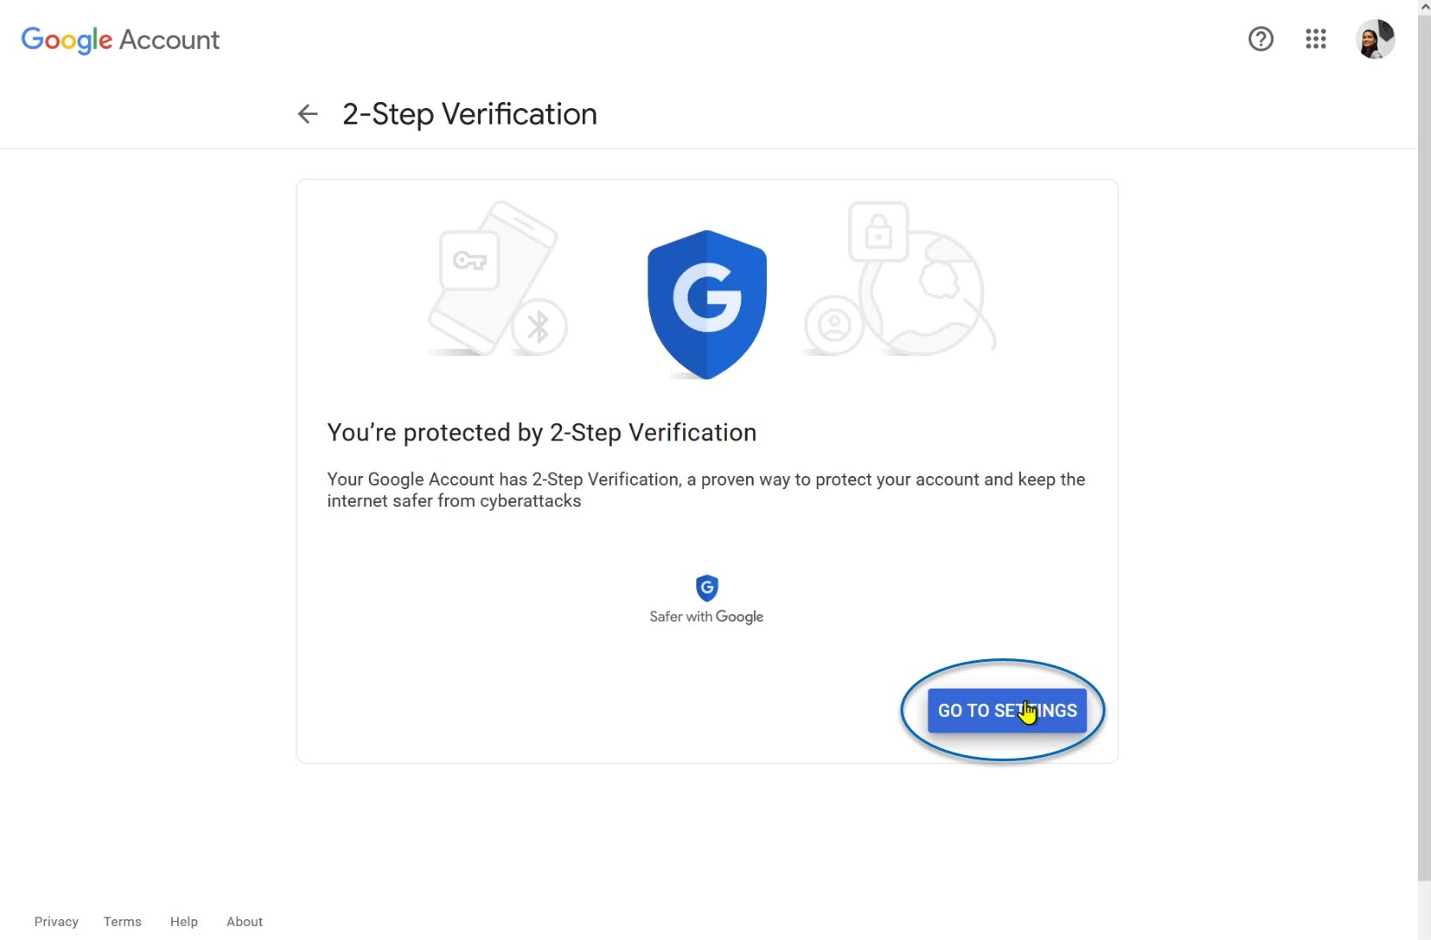Image resolution: width=1431 pixels, height=940 pixels.
Task: Click the Google Account logo
Action: tap(120, 40)
